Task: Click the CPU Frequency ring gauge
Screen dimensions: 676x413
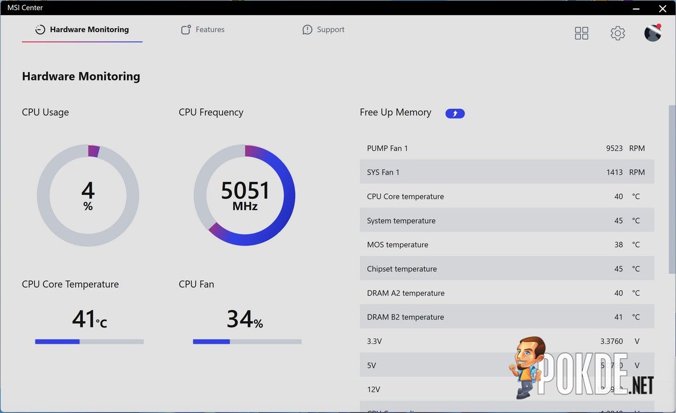Action: click(244, 195)
